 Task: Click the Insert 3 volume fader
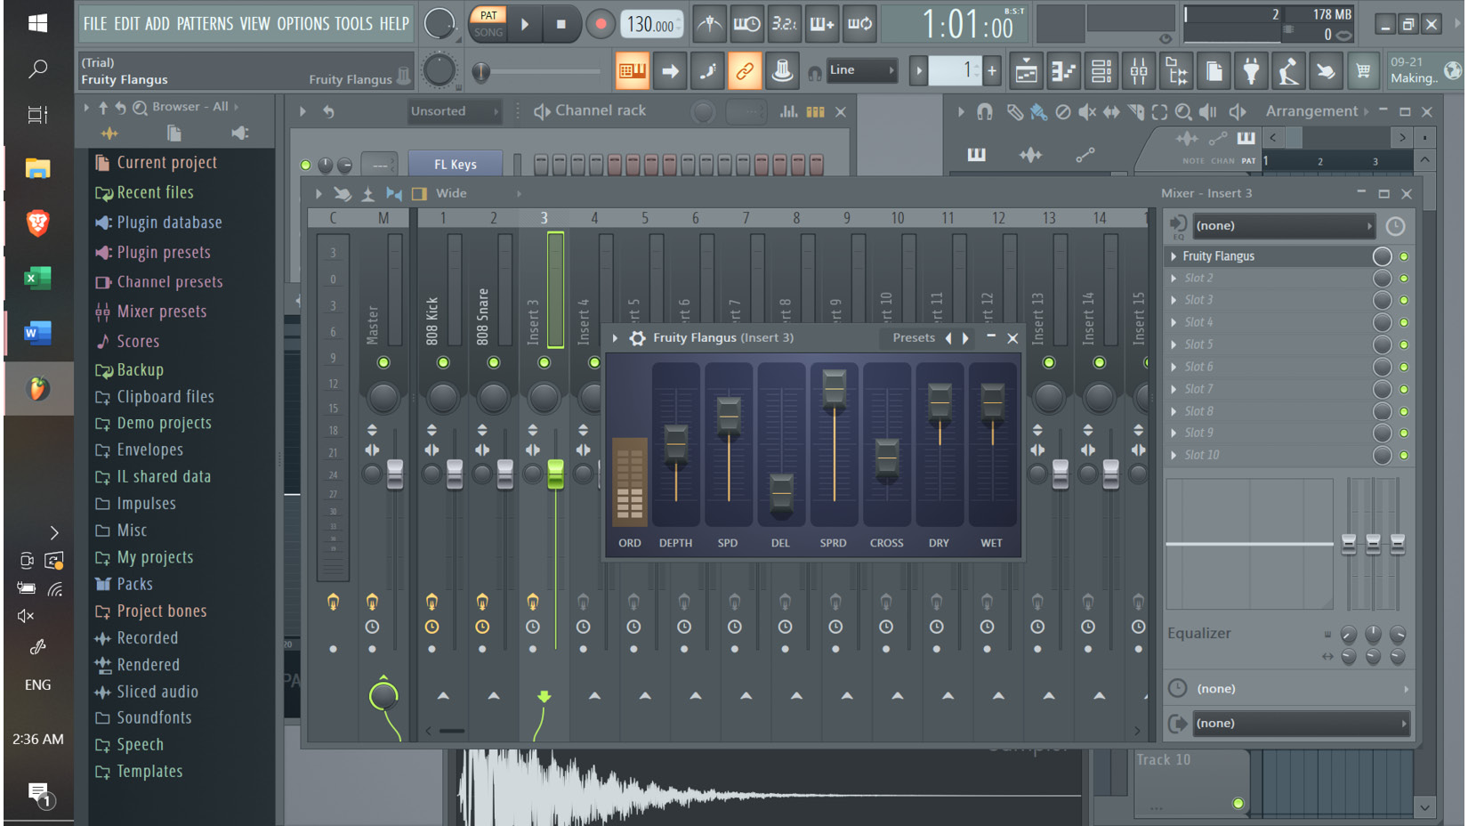(x=555, y=474)
